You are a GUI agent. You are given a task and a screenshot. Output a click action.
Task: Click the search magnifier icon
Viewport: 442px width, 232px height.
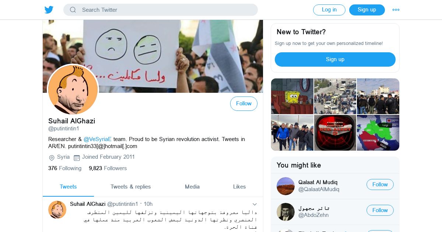[73, 10]
